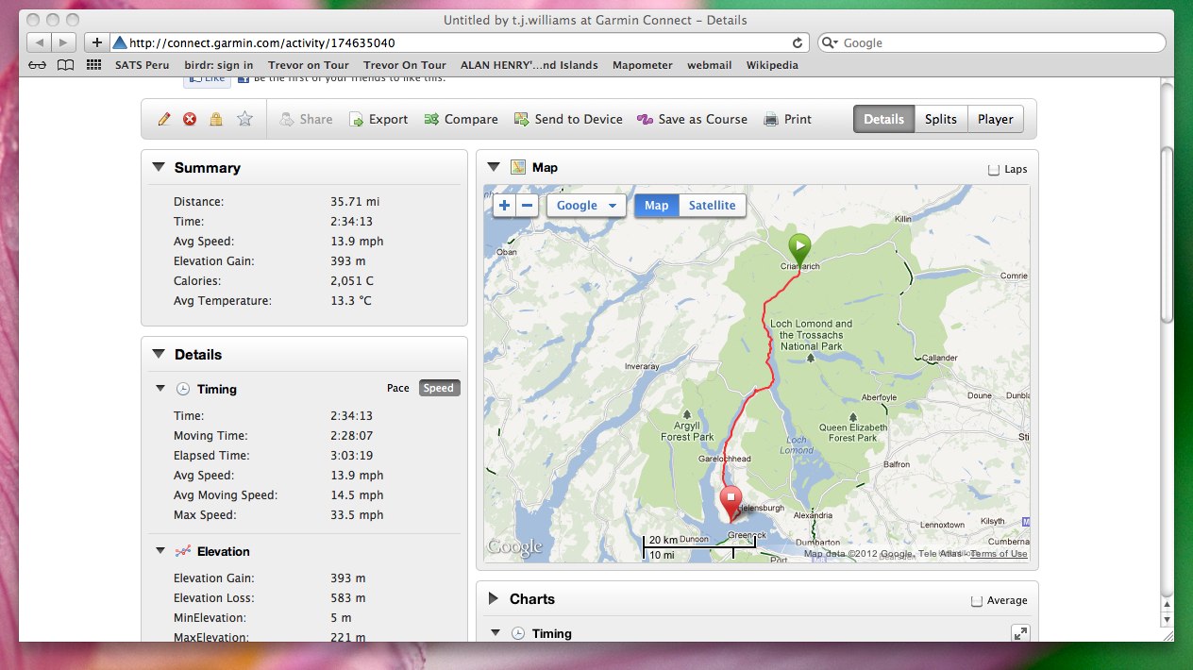Switch map to Satellite view

tap(712, 206)
